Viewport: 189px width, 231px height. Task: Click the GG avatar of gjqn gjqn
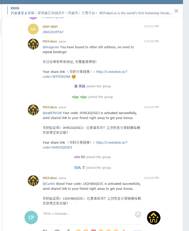click(x=33, y=29)
